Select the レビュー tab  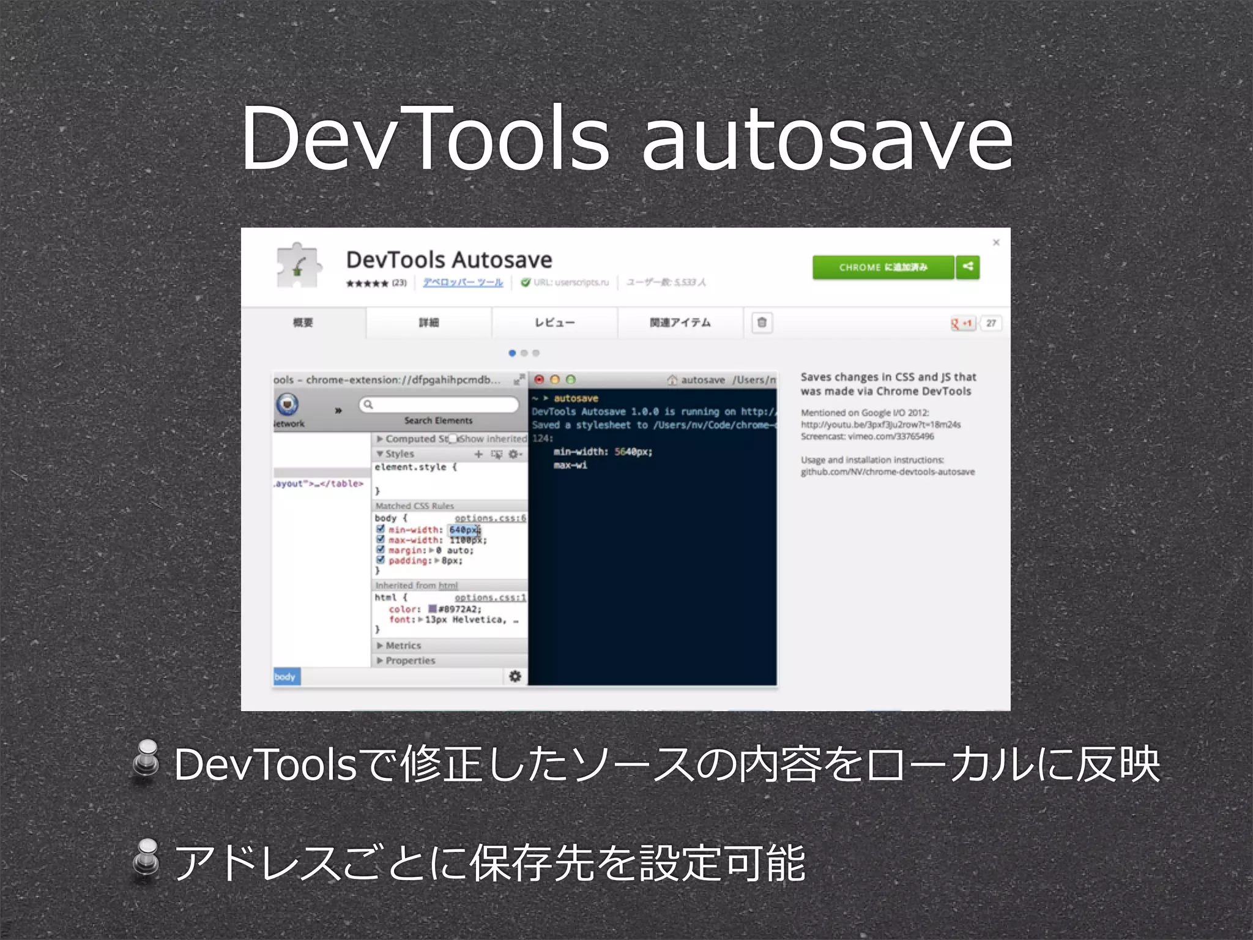coord(554,323)
